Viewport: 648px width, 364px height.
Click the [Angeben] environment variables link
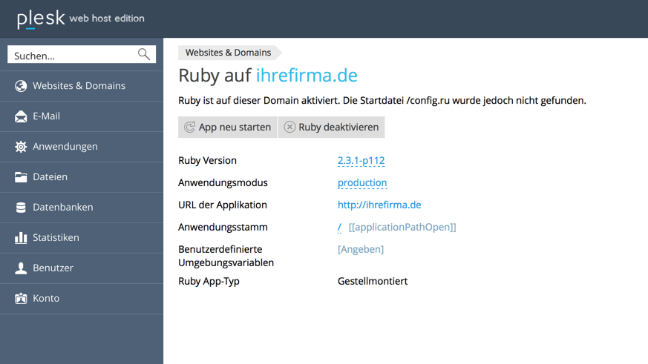[x=361, y=250]
